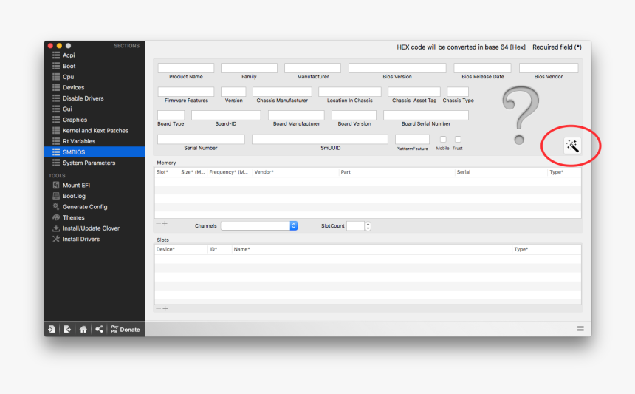Screen dimensions: 635x394
Task: Open the Install Drivers tool
Action: 95,239
